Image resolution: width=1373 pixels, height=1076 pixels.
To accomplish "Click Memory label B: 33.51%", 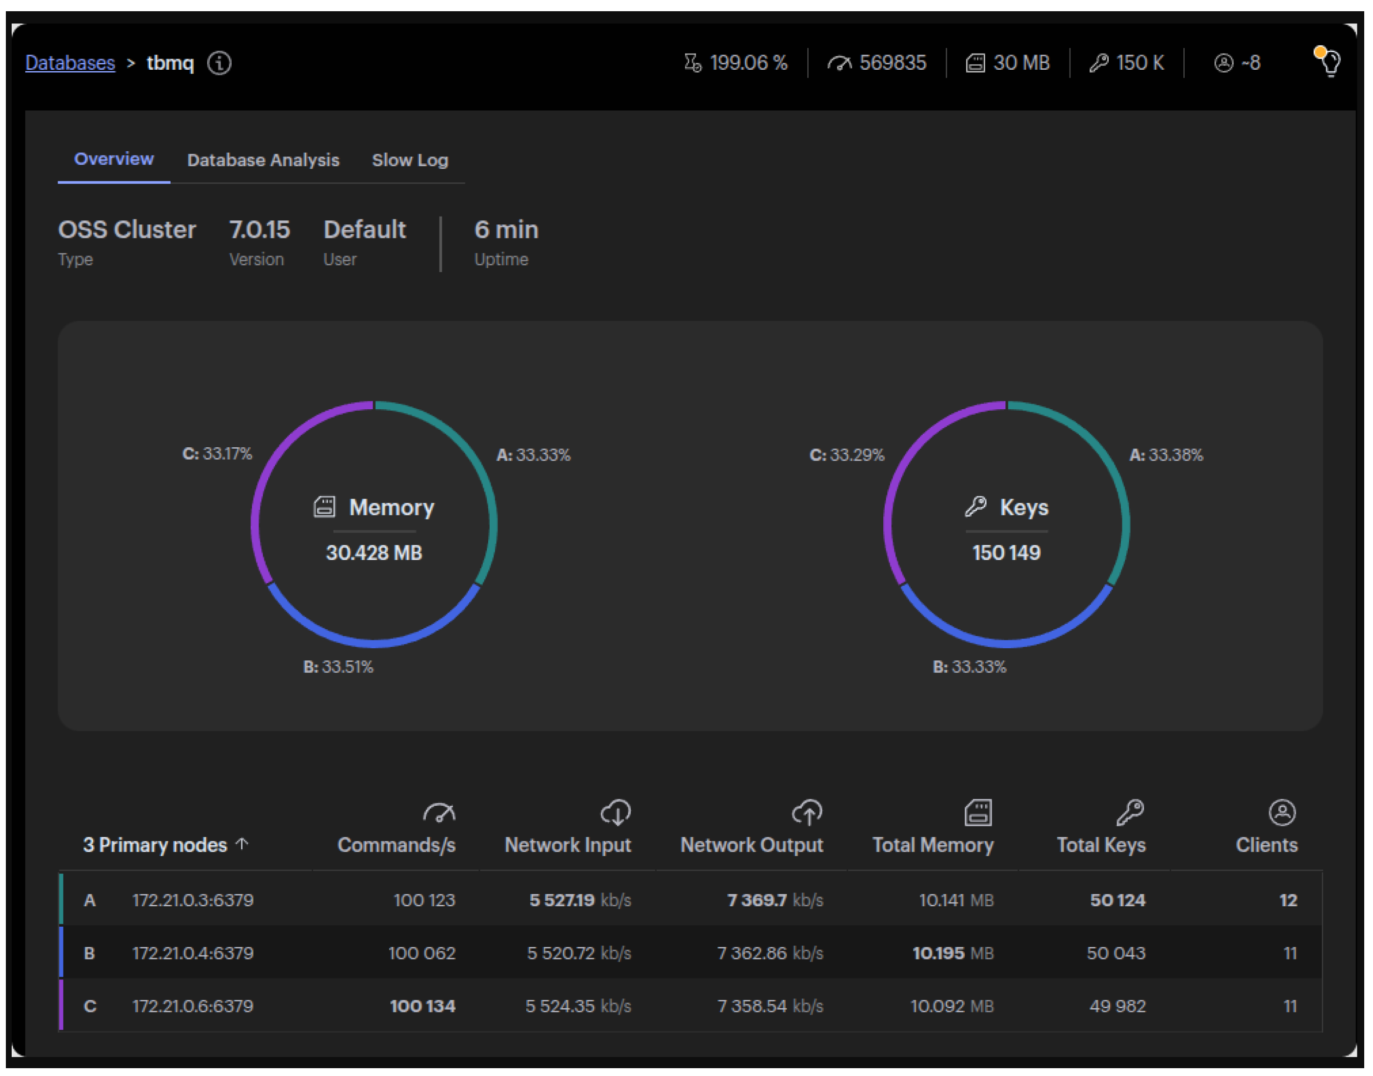I will 338,666.
